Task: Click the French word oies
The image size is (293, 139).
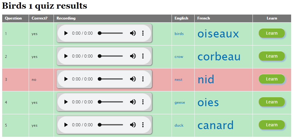Action: click(x=208, y=102)
